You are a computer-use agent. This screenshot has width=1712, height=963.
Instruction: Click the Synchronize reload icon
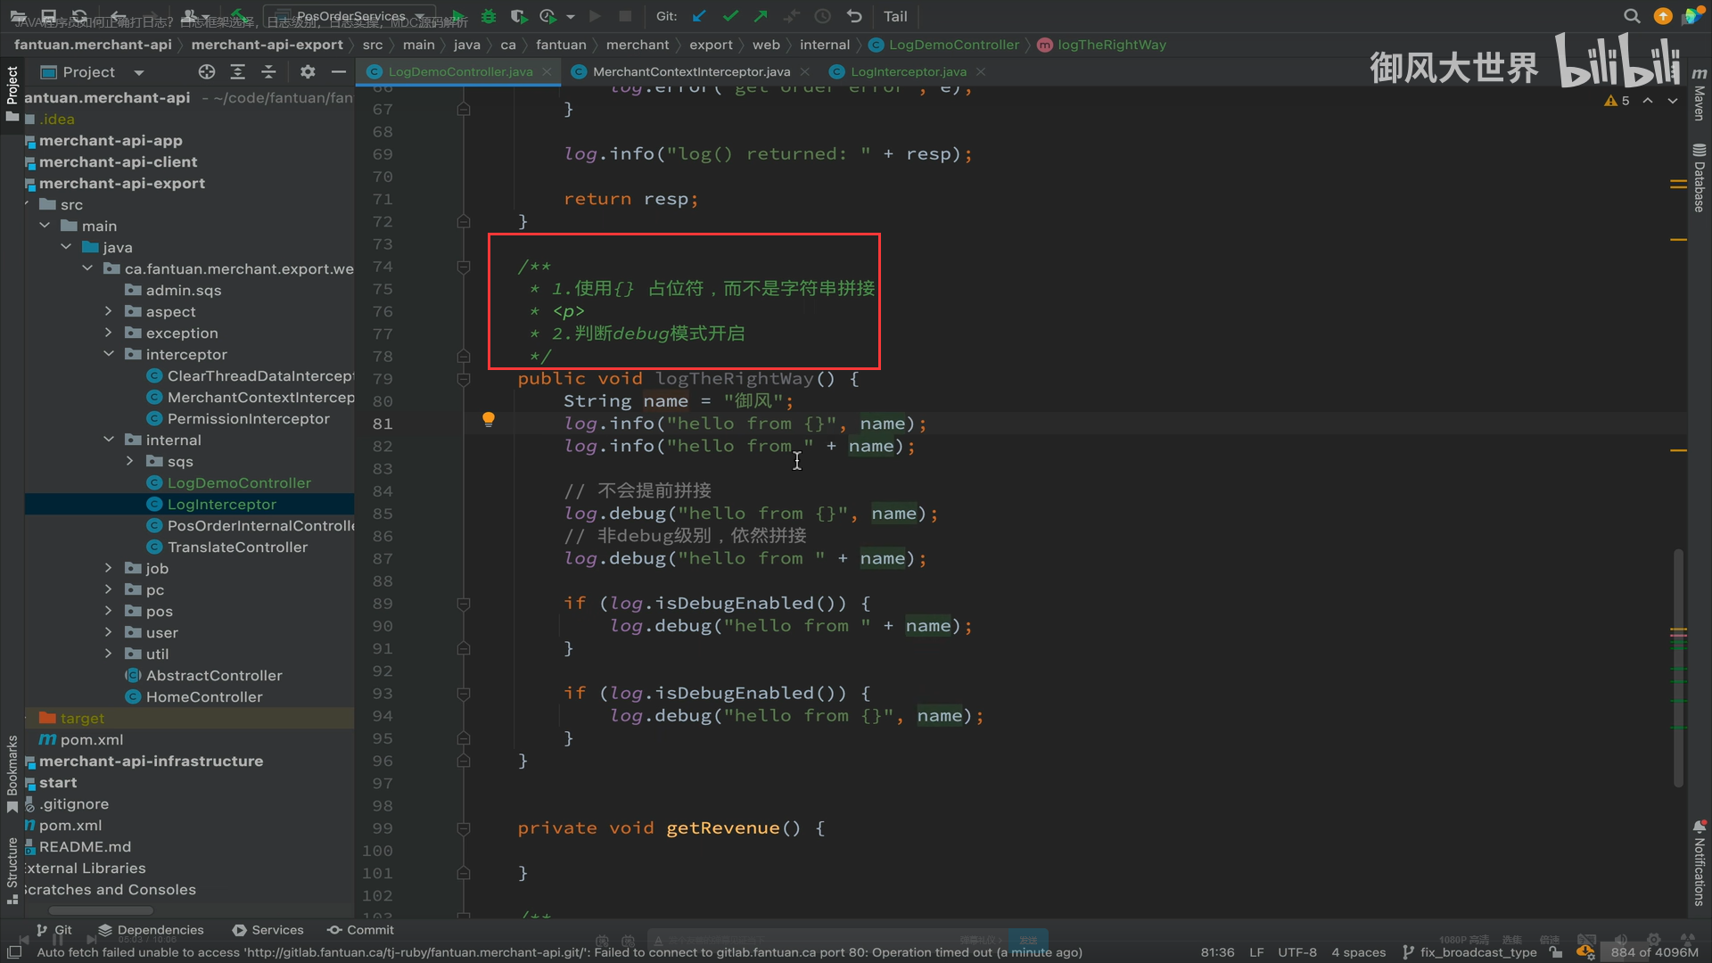80,16
